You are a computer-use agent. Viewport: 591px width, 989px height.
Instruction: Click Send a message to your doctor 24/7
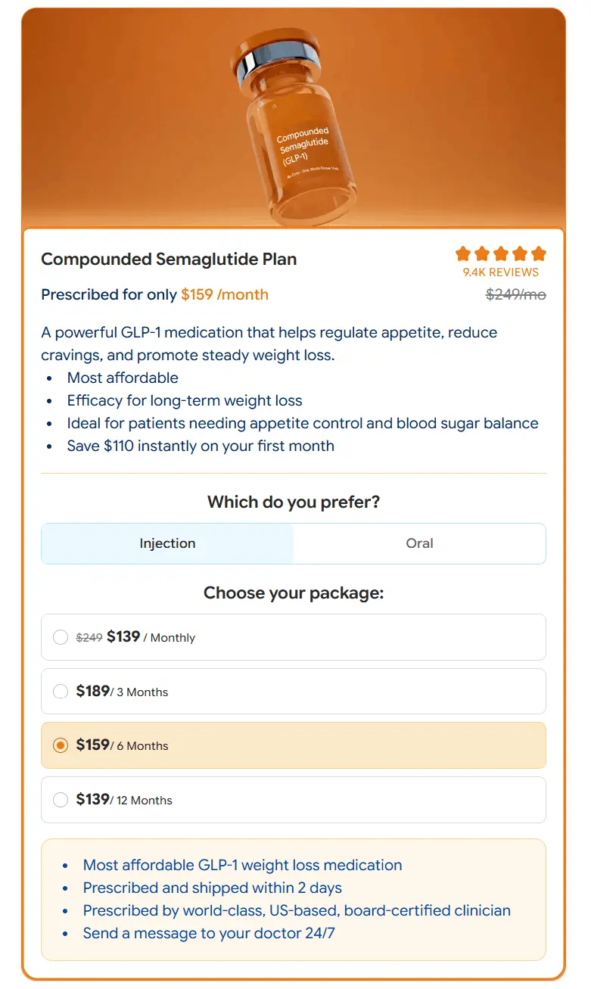tap(209, 933)
